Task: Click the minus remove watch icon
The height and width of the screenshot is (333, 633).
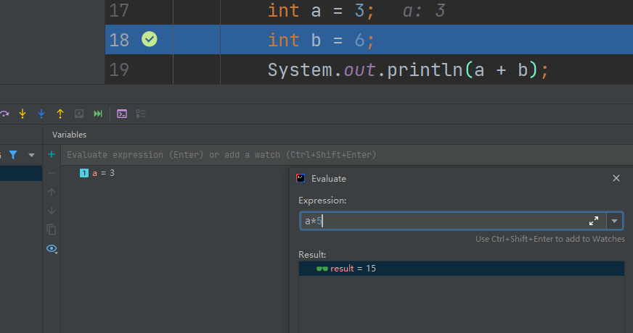Action: pyautogui.click(x=52, y=173)
